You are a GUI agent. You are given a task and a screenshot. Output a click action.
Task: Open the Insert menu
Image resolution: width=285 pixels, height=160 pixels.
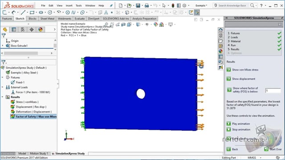69,6
